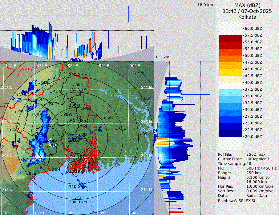Select the white legend color band

point(230,86)
